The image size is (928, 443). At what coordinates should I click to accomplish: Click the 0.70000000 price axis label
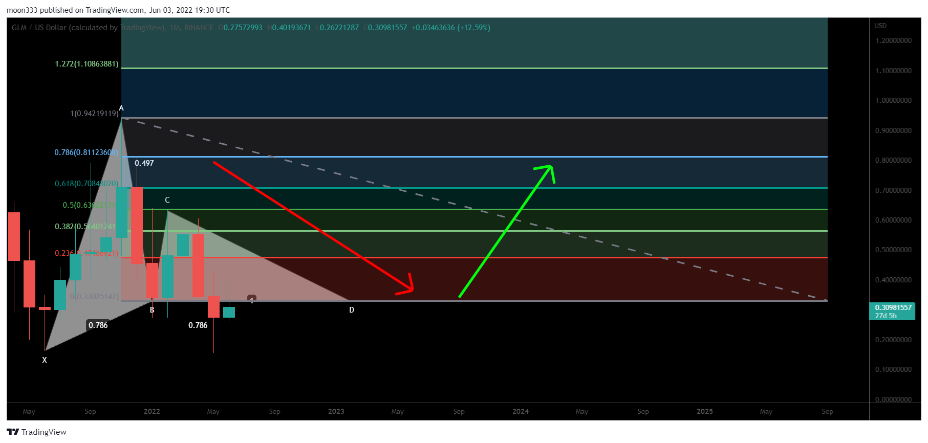tap(894, 190)
